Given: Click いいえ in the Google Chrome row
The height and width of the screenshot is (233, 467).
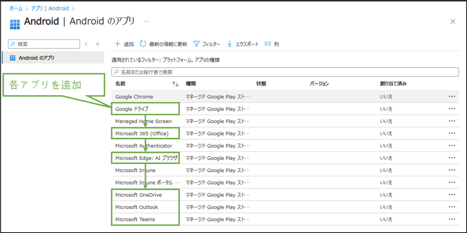Looking at the screenshot, I should [386, 97].
